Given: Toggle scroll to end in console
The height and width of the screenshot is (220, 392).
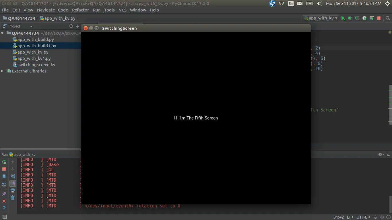Looking at the screenshot, I should tap(13, 183).
